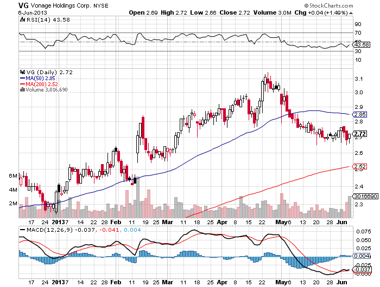This screenshot has height=287, width=380.
Task: Click the red MA(200) line sample in legend
Action: (x=23, y=84)
